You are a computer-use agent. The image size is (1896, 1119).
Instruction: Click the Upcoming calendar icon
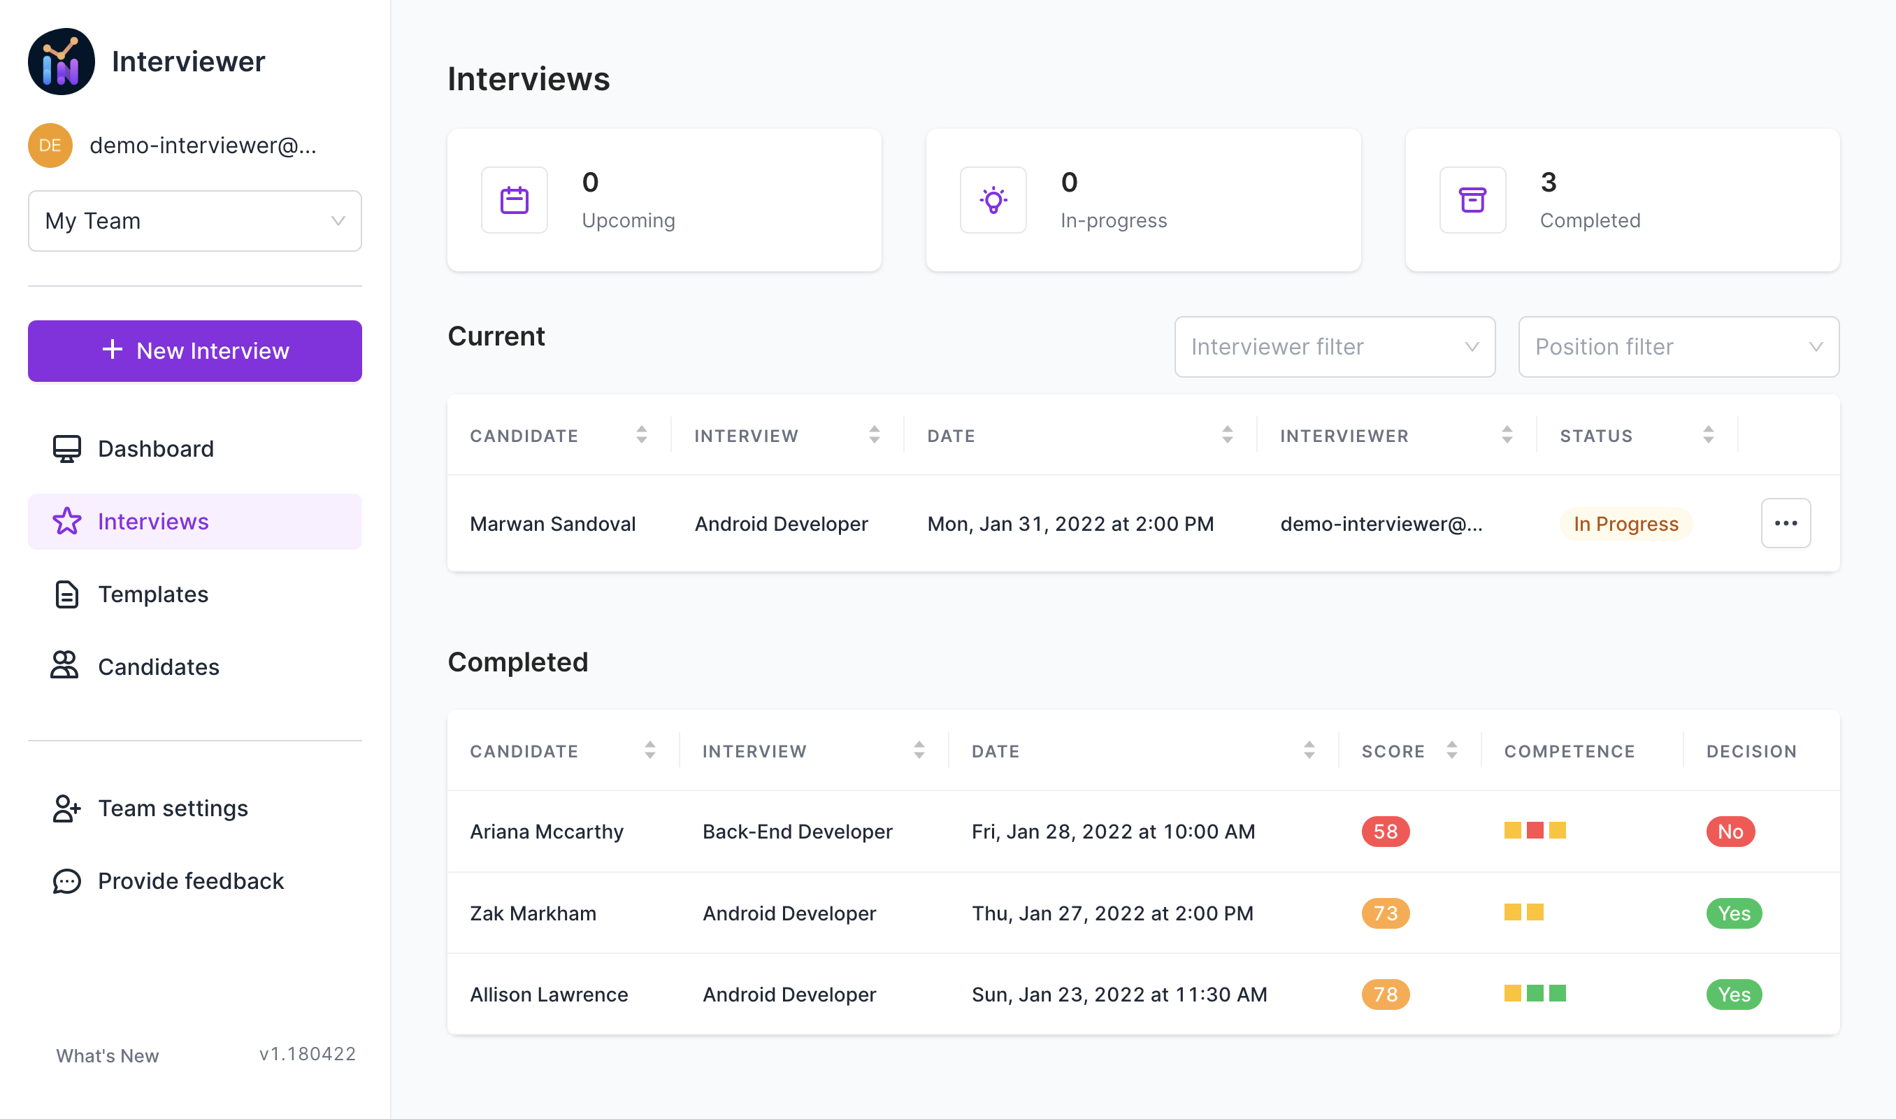514,199
